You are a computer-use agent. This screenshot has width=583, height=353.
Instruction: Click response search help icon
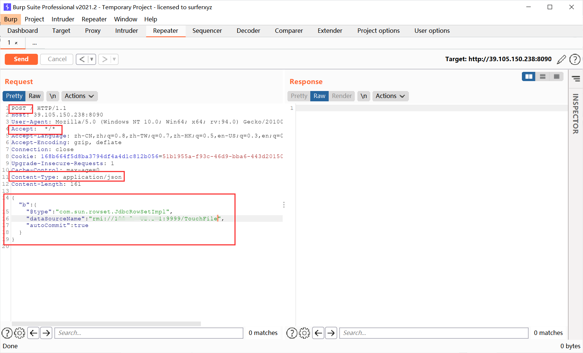[x=292, y=333]
